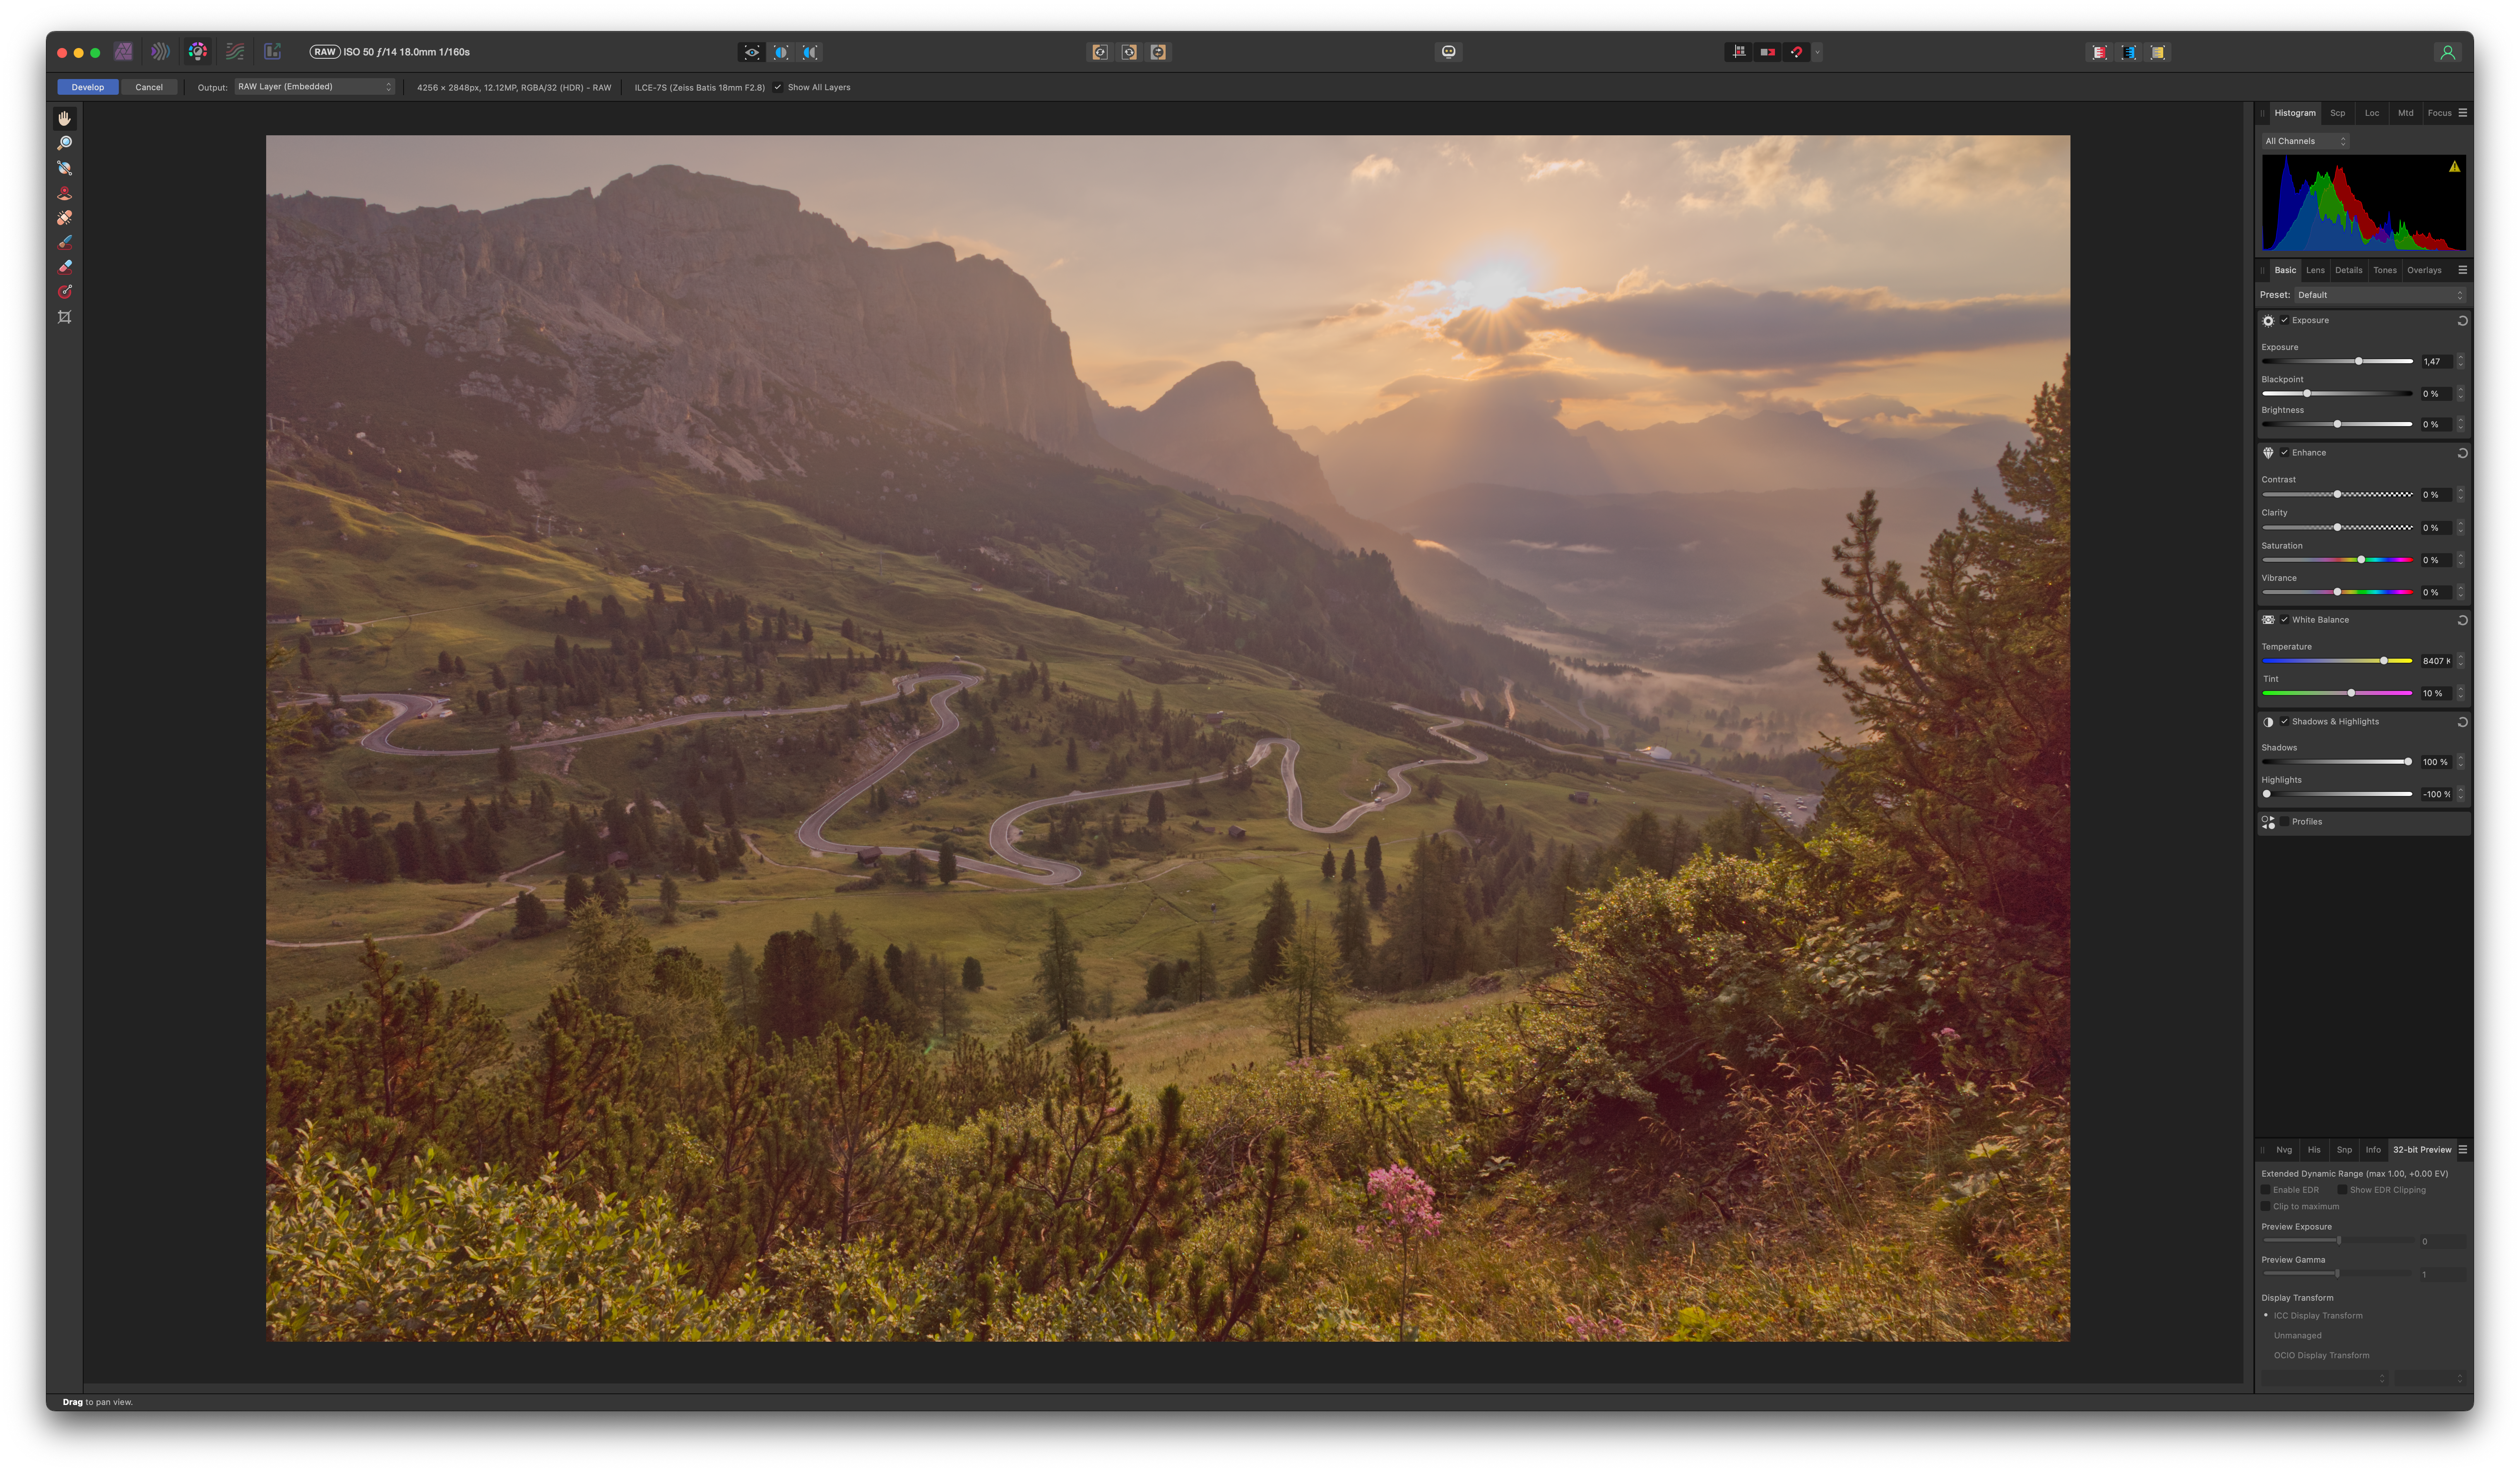Select the Overlay Gradient tool
This screenshot has width=2520, height=1472.
click(65, 292)
